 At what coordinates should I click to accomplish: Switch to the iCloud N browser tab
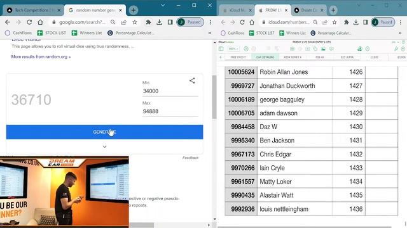(x=237, y=10)
